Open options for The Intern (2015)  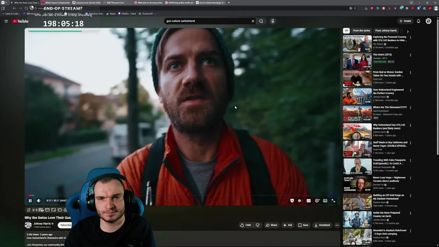[411, 55]
